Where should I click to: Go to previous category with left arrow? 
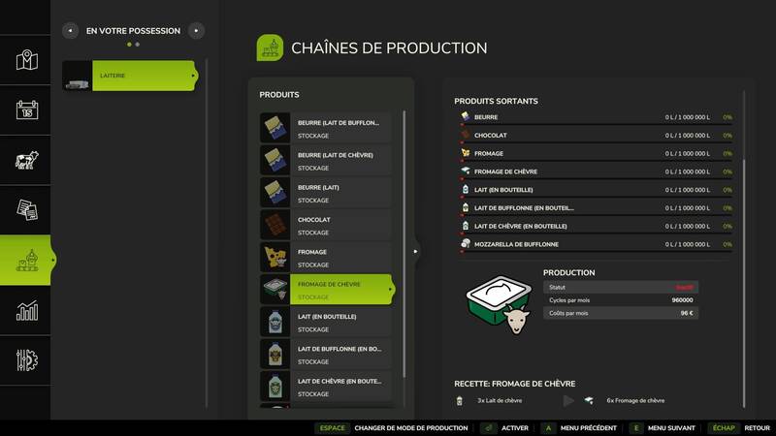point(70,31)
